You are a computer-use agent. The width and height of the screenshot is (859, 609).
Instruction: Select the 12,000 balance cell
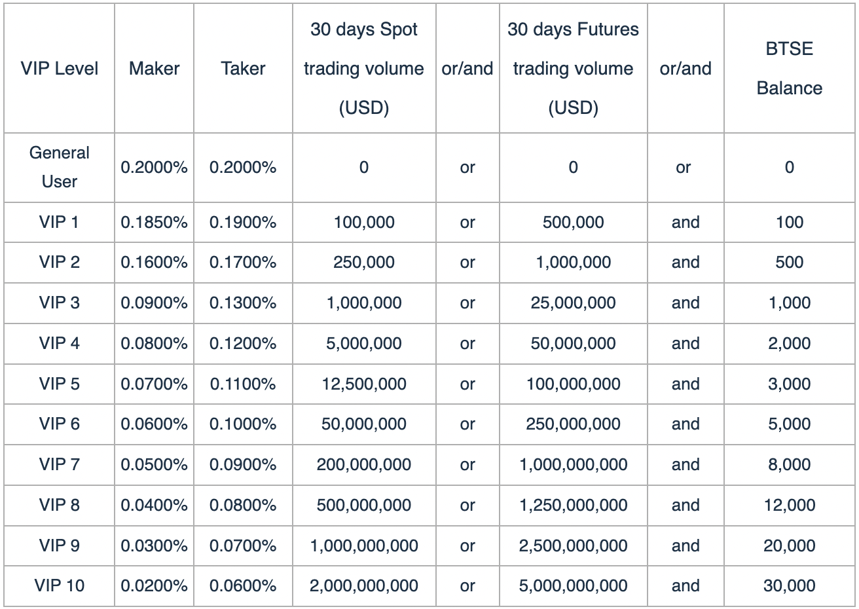pos(789,505)
